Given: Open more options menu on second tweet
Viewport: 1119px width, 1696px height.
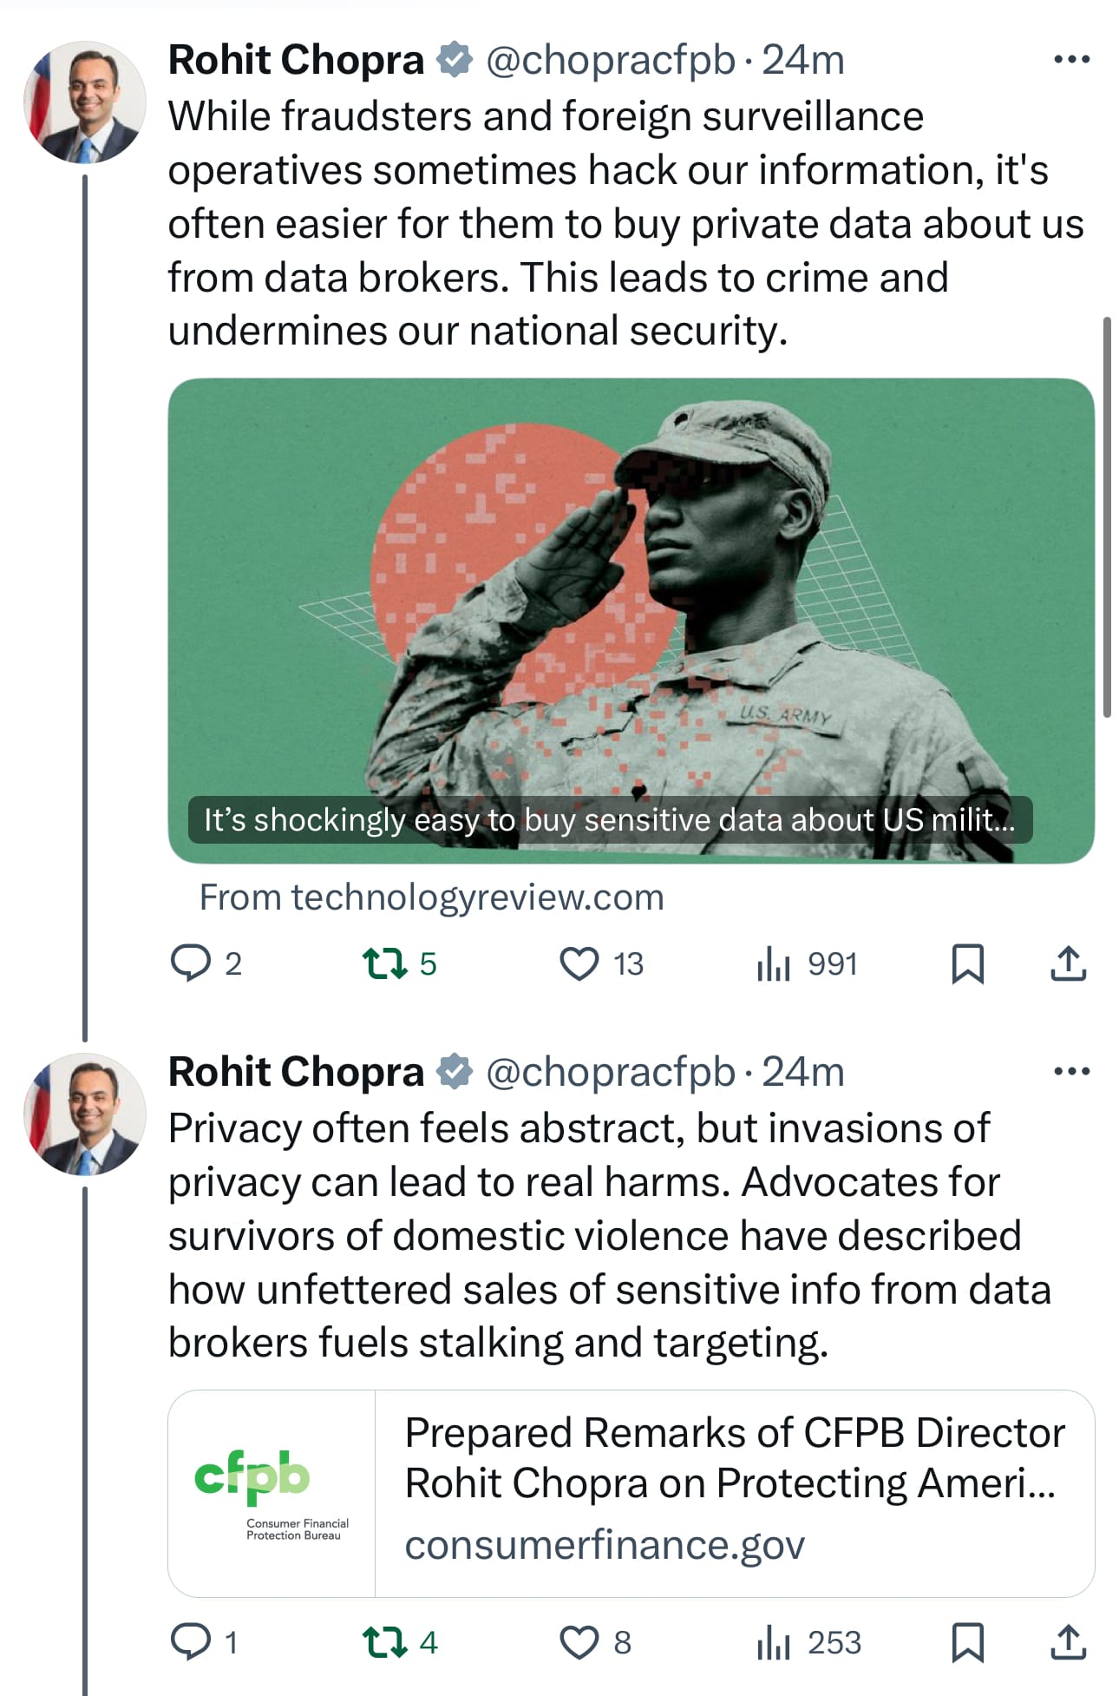Looking at the screenshot, I should [x=1071, y=1071].
